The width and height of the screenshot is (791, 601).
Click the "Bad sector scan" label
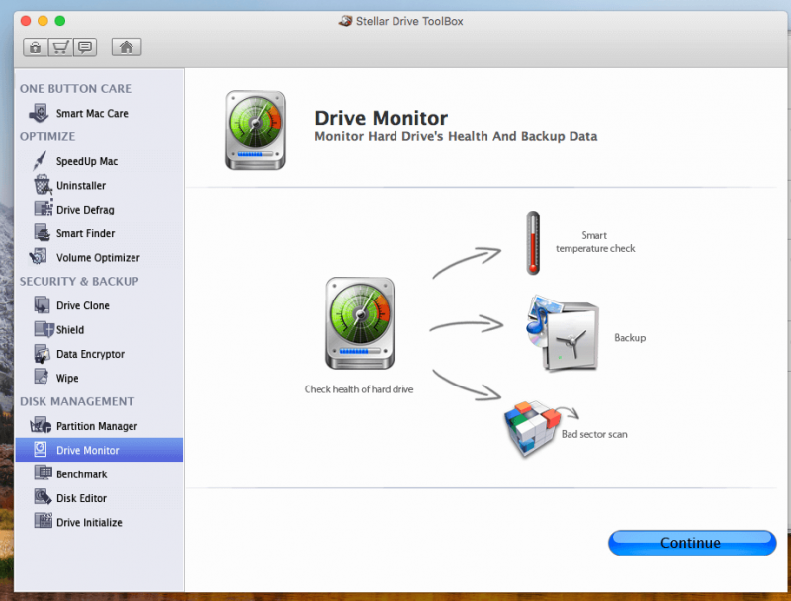tap(594, 434)
